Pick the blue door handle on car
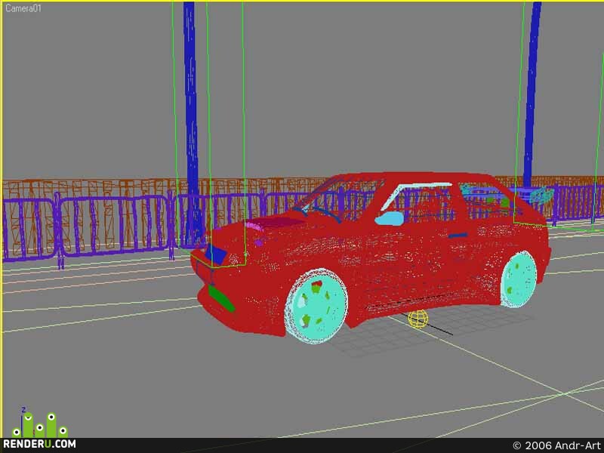 (458, 236)
